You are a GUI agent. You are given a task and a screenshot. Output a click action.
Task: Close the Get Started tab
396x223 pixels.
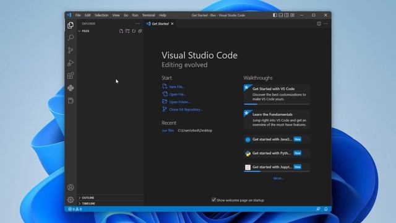[172, 24]
